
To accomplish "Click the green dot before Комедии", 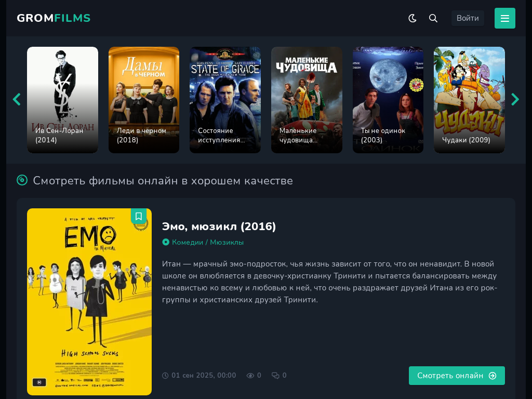I will click(x=166, y=242).
